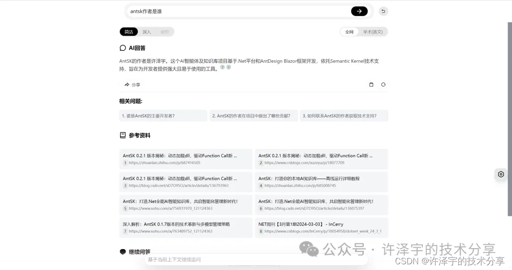The height and width of the screenshot is (270, 512).
Task: Regenerate the answer with the refresh icon
Action: 384,84
